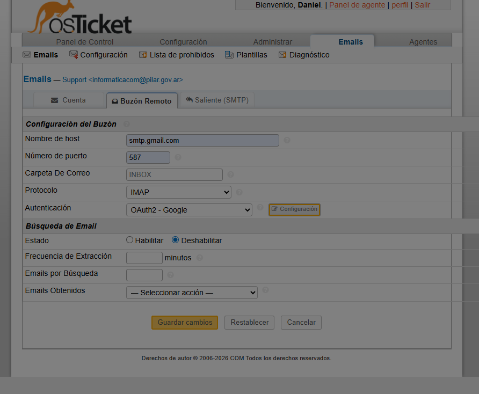The width and height of the screenshot is (479, 394).
Task: Open the Agentes tab
Action: pos(423,42)
